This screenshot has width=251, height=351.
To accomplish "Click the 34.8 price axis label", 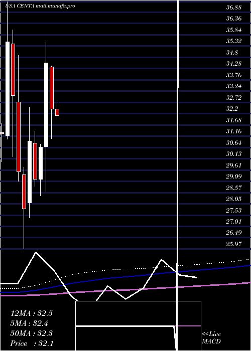I will click(232, 53).
